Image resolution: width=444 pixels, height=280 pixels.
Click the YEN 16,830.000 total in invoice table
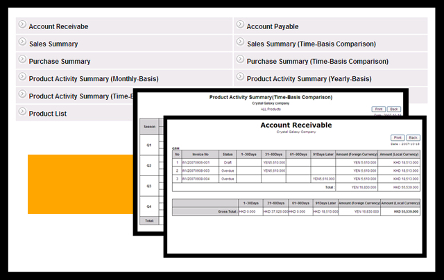(364, 187)
